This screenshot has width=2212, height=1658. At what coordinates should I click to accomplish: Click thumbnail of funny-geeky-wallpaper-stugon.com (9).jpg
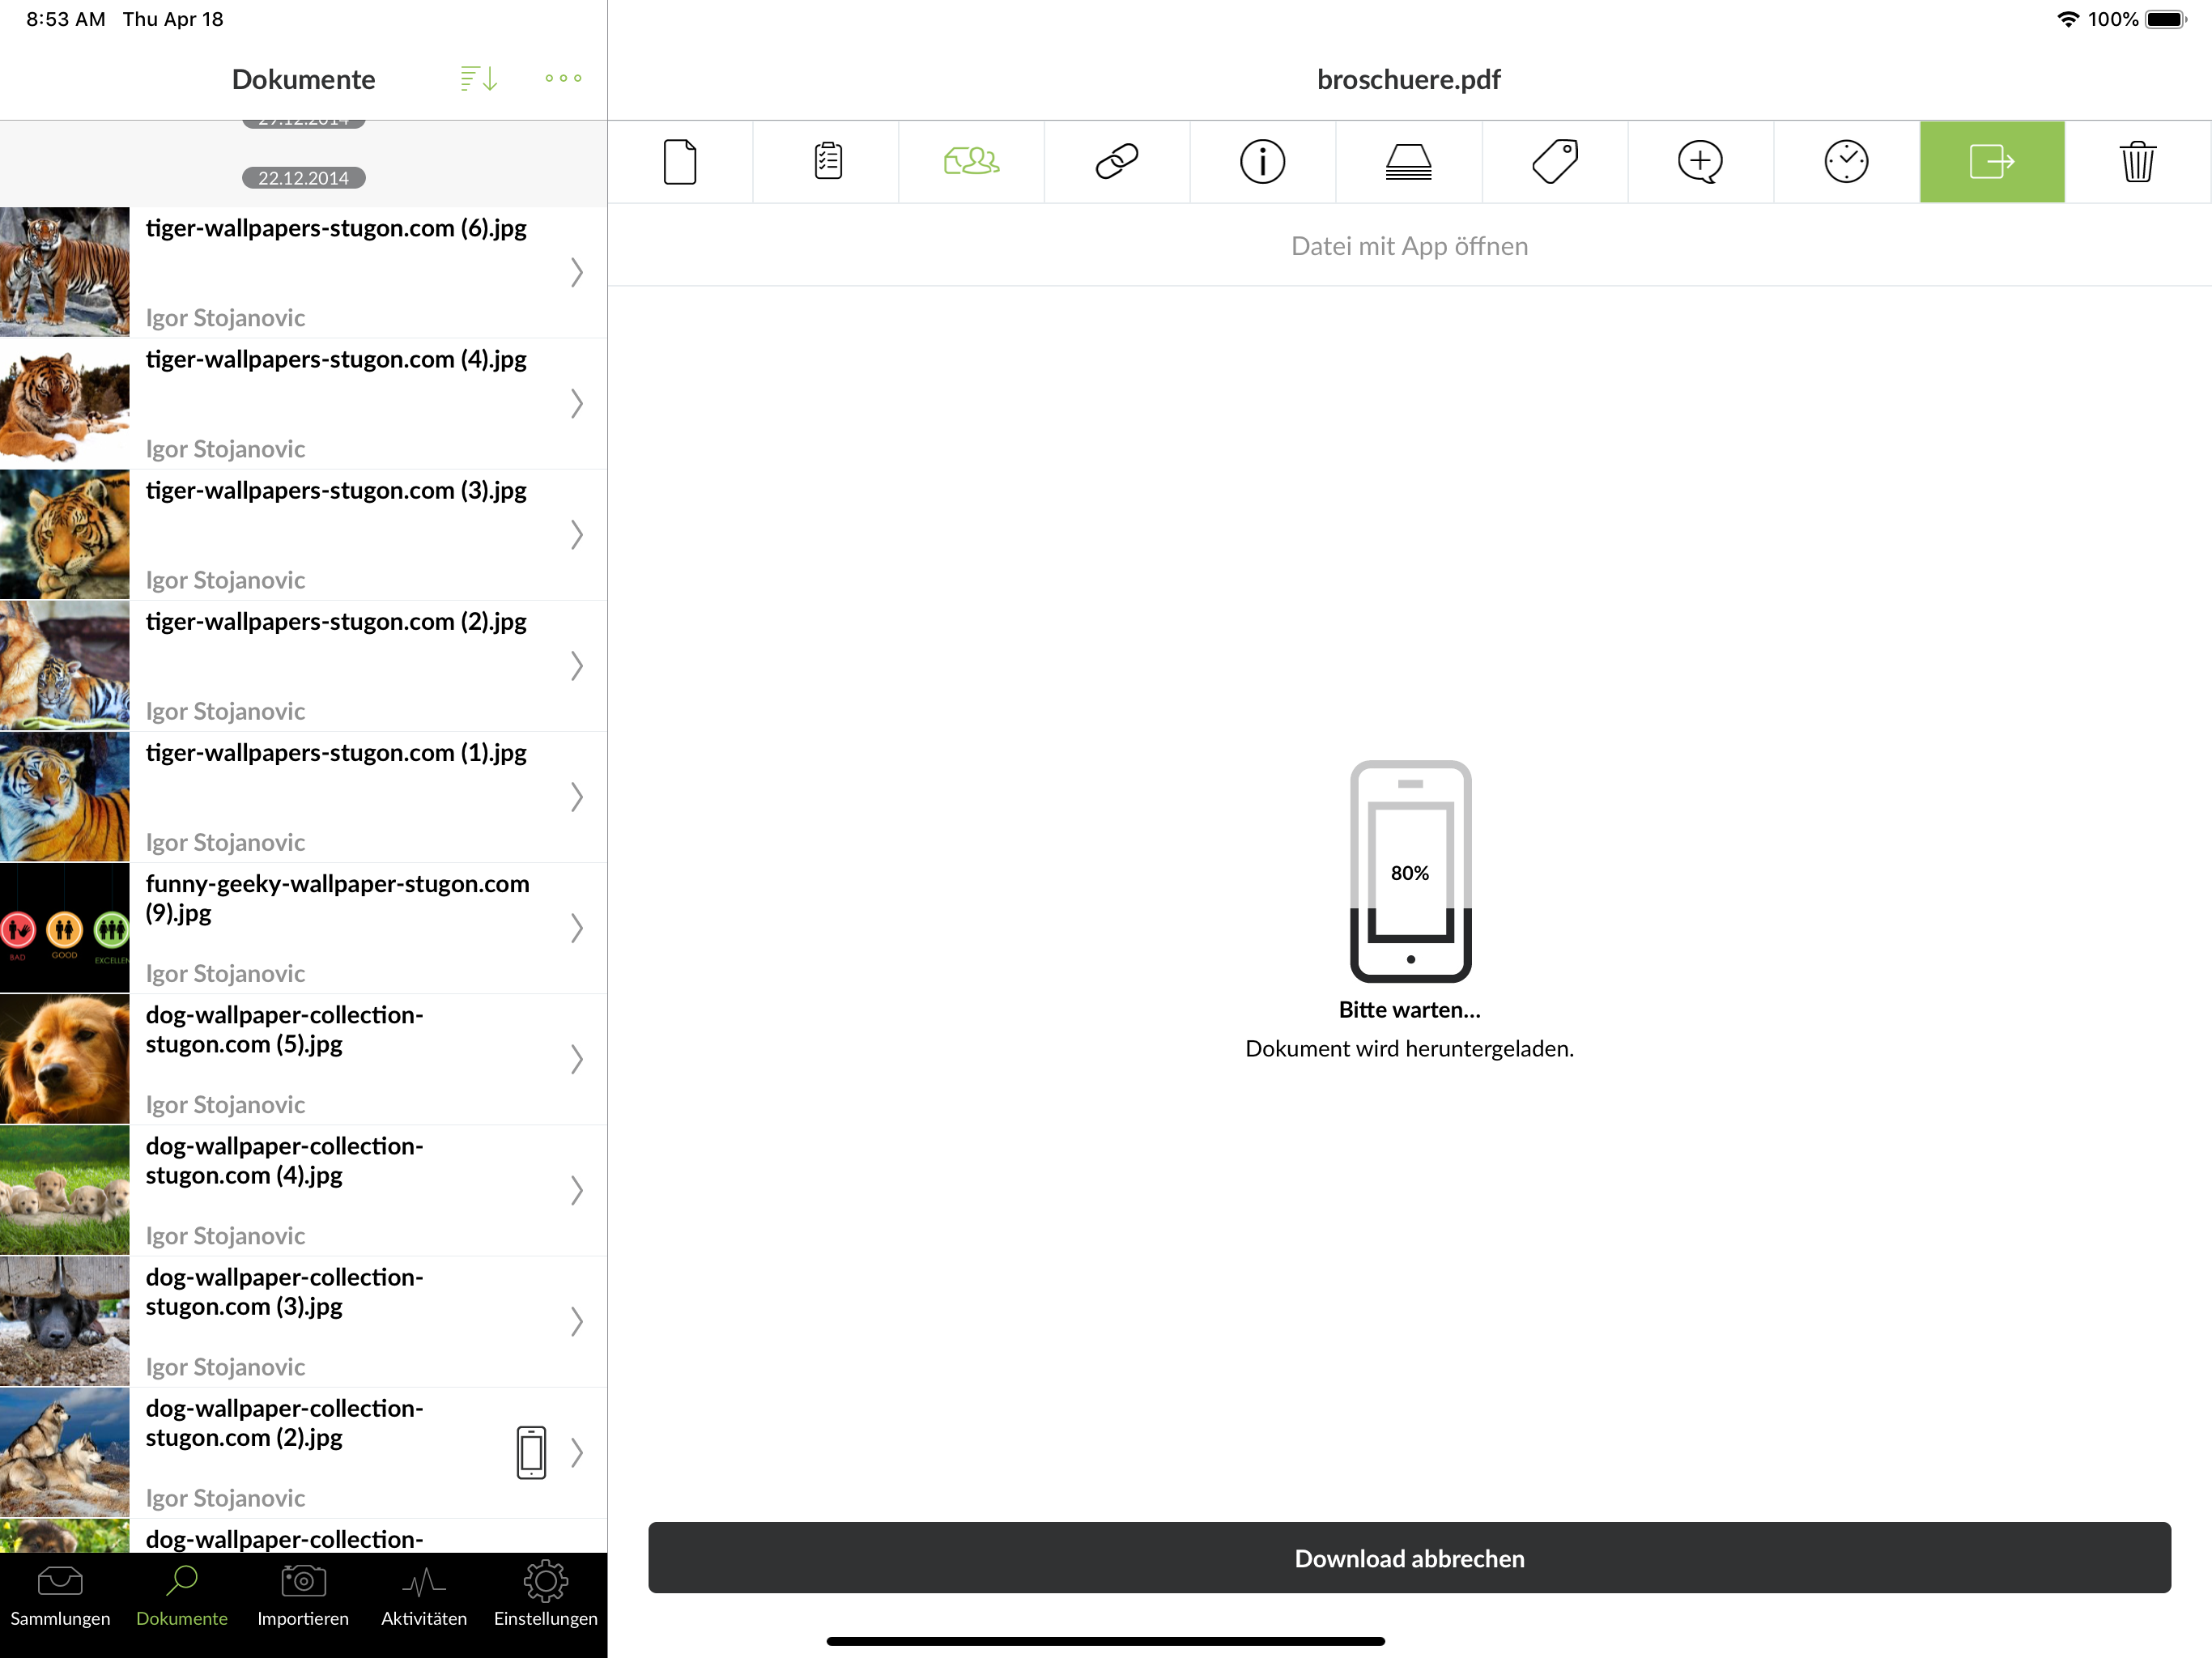click(65, 928)
